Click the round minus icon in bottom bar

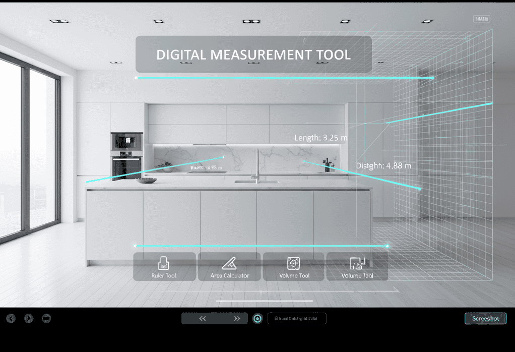click(x=46, y=318)
